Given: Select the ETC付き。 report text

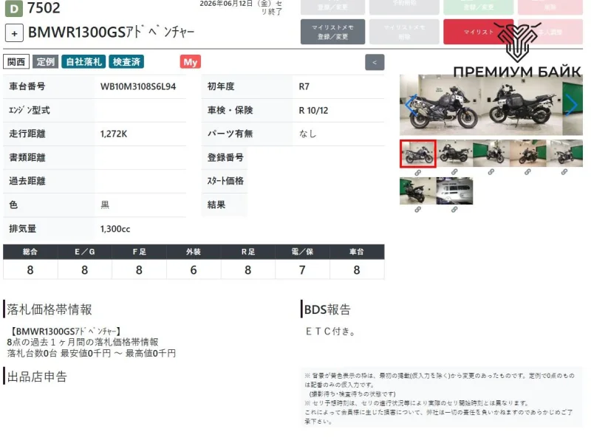Looking at the screenshot, I should tap(330, 332).
